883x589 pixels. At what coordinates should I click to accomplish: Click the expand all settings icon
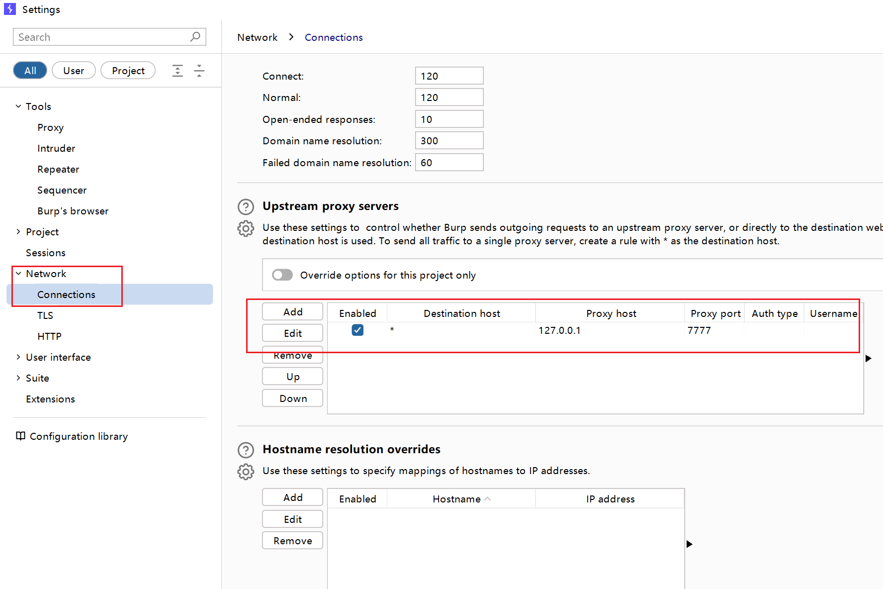pos(177,71)
